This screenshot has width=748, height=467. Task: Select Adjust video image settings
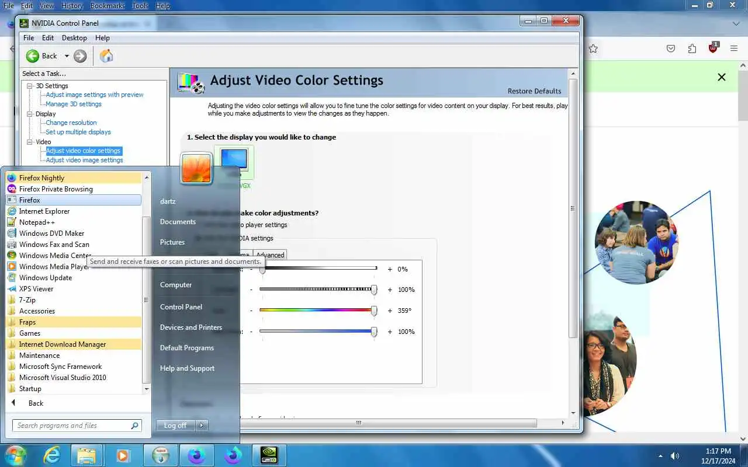coord(84,160)
